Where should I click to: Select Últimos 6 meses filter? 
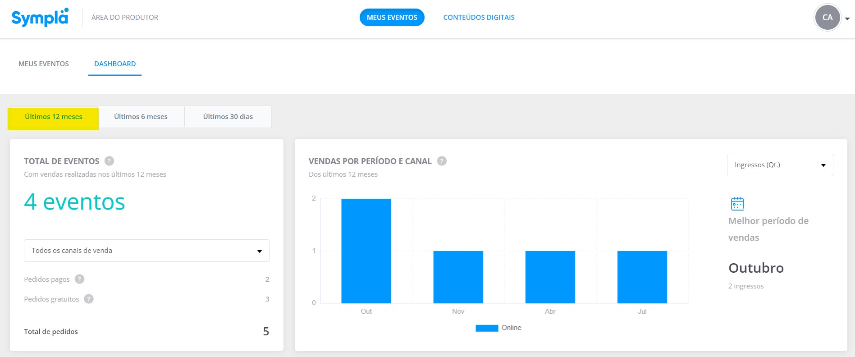coord(141,117)
